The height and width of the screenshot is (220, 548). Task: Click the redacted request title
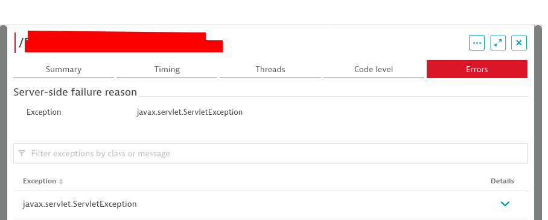pos(121,42)
